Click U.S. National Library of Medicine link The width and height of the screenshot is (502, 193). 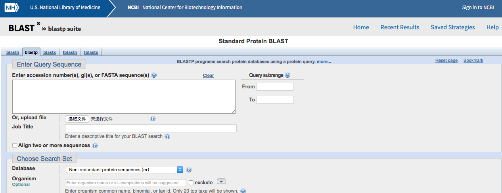pyautogui.click(x=65, y=8)
